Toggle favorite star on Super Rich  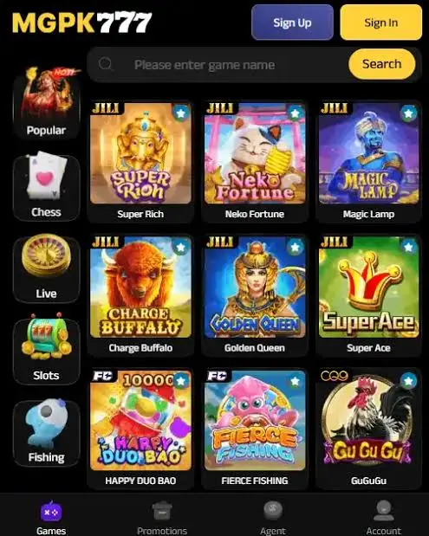(180, 113)
